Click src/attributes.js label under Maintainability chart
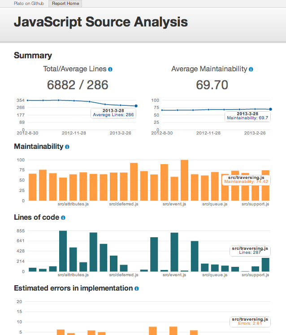 click(74, 204)
